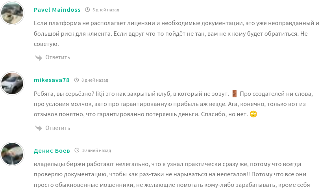Click Pavel Maindoss's comment text about the license
The width and height of the screenshot is (320, 192).
[x=173, y=33]
